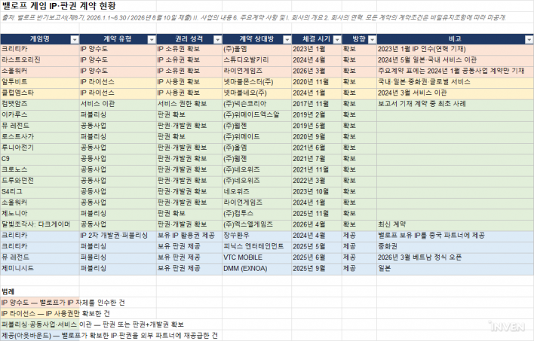Viewport: 534px width, 341px height.
Task: Select the 2017년 11월 date cell
Action: coord(317,104)
